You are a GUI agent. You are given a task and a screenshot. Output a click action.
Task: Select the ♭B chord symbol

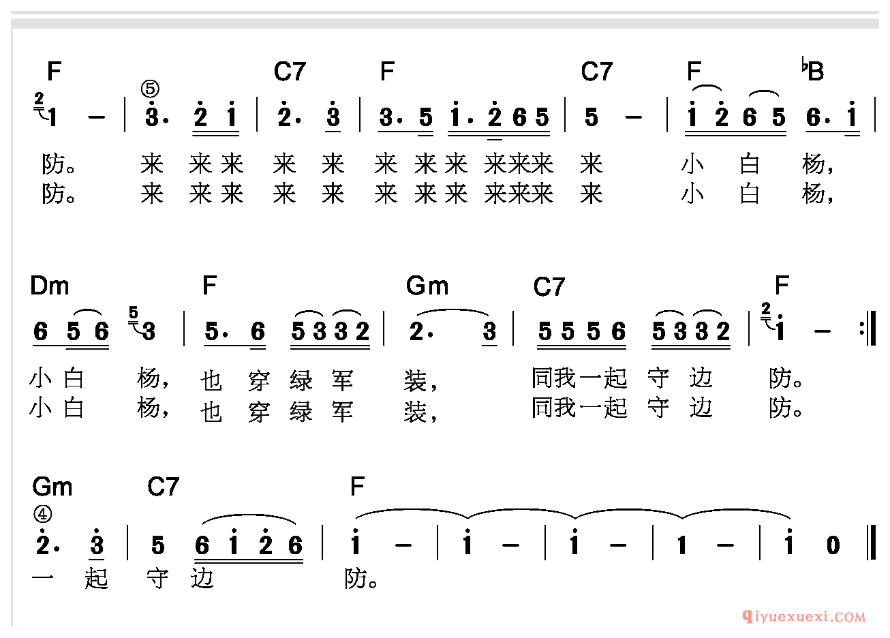813,70
